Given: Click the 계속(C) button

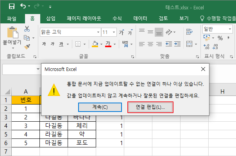Looking at the screenshot, I should (x=100, y=107).
